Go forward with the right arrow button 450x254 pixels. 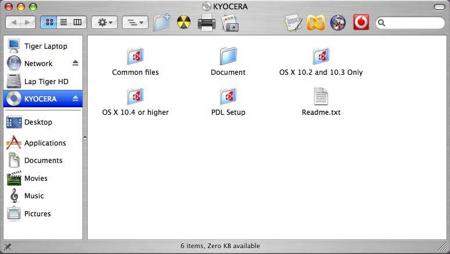[28, 23]
